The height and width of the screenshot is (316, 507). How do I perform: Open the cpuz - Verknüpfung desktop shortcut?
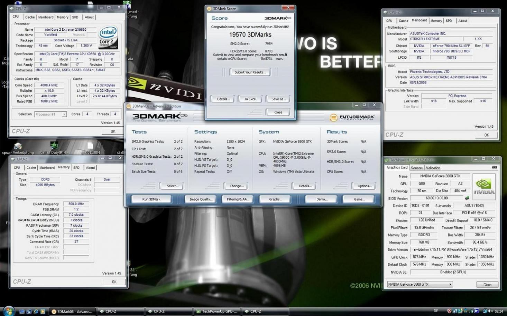point(18,148)
